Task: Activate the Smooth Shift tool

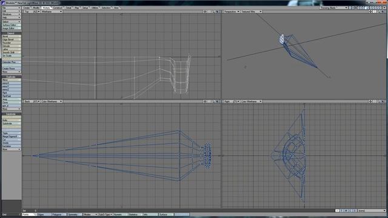Action: coord(12,53)
